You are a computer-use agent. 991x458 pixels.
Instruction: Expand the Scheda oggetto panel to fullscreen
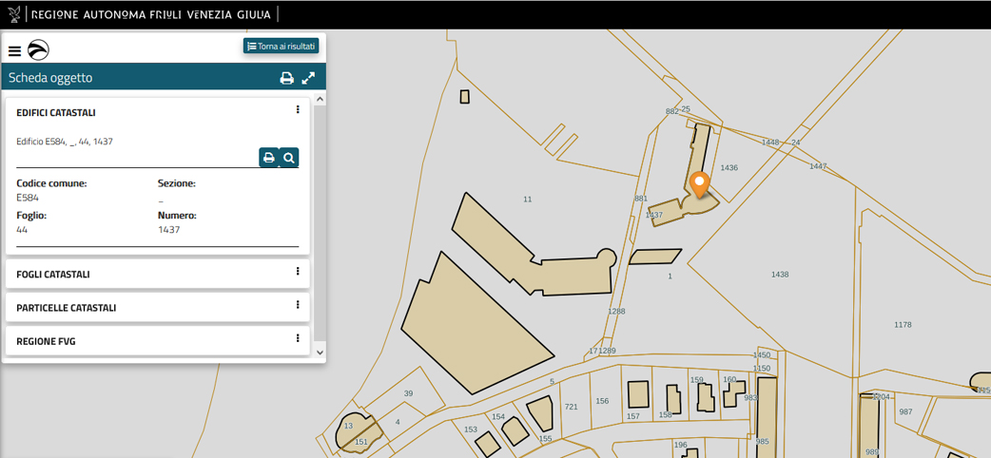pyautogui.click(x=308, y=78)
